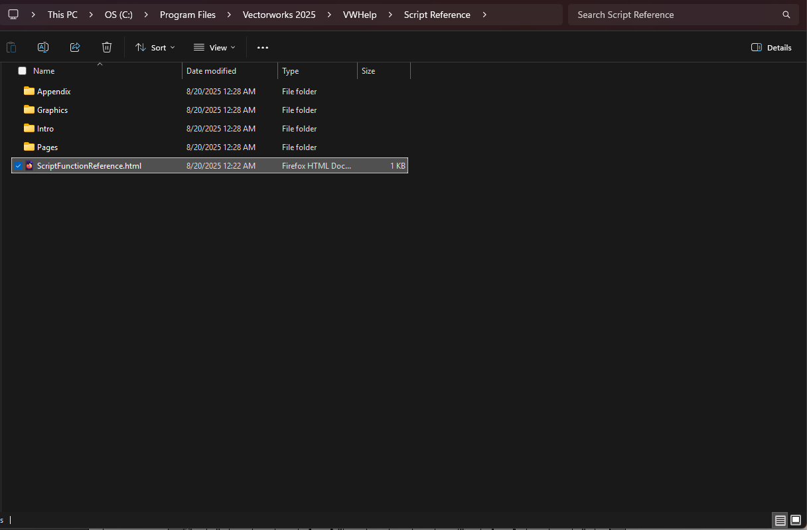The image size is (807, 530).
Task: Toggle the Details pane button
Action: point(771,47)
